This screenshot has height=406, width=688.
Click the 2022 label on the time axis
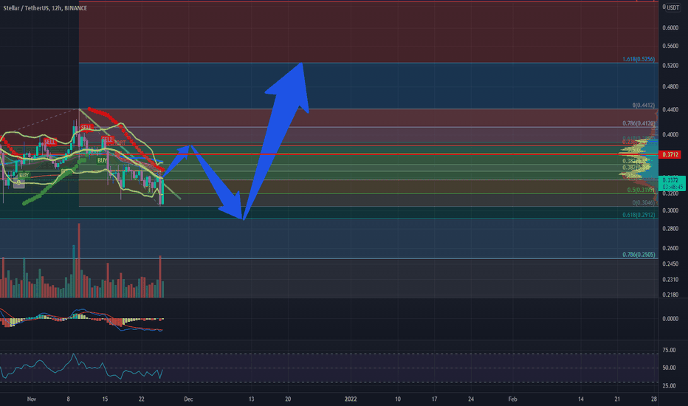[351, 399]
